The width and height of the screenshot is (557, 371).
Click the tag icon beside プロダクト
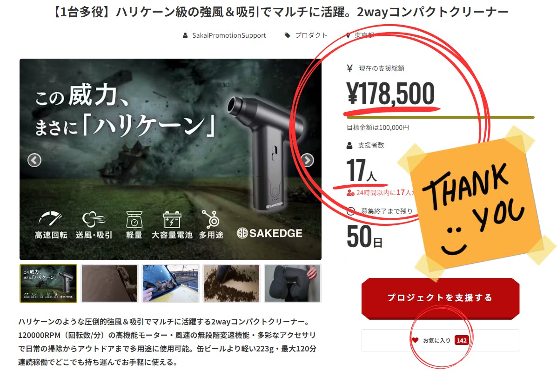pos(288,35)
